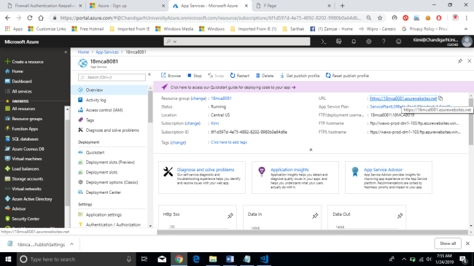474x266 pixels.
Task: Open the help question mark
Action: [x=384, y=42]
